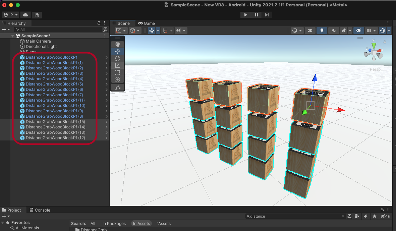The image size is (396, 231).
Task: Toggle tool handle rotation icon
Action: (x=134, y=31)
